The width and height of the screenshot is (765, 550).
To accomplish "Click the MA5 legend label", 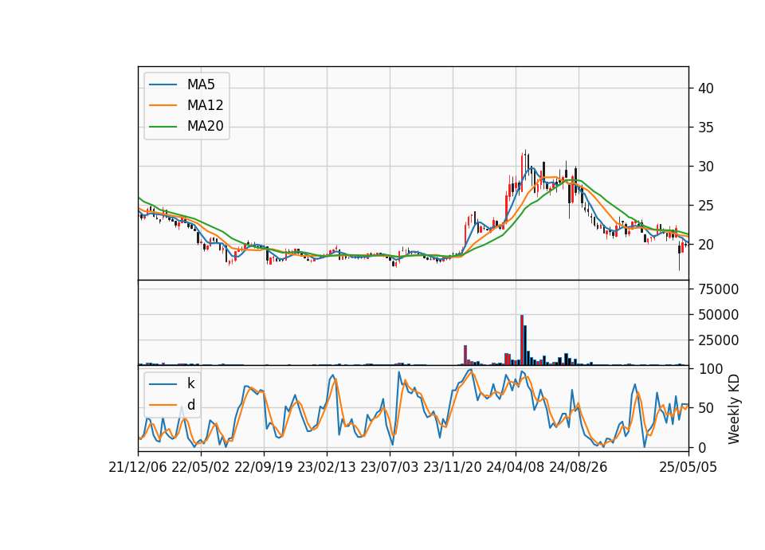I will coord(201,84).
